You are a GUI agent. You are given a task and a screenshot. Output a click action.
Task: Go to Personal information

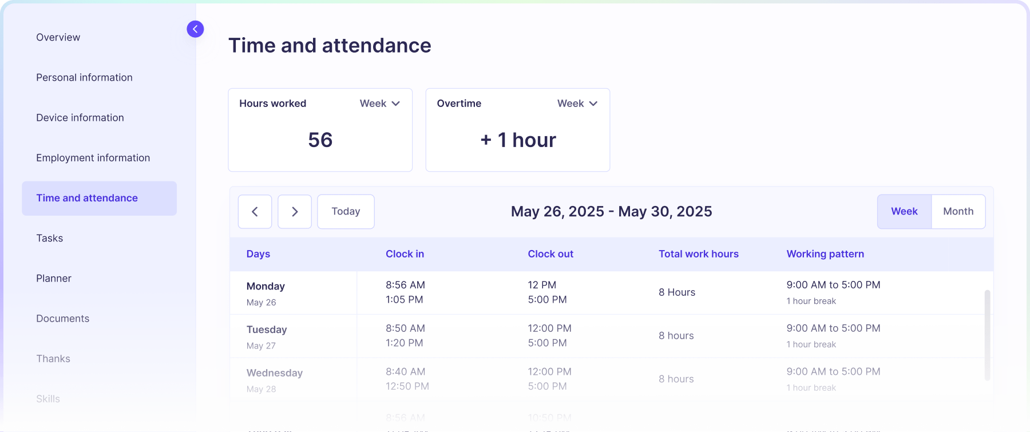84,77
